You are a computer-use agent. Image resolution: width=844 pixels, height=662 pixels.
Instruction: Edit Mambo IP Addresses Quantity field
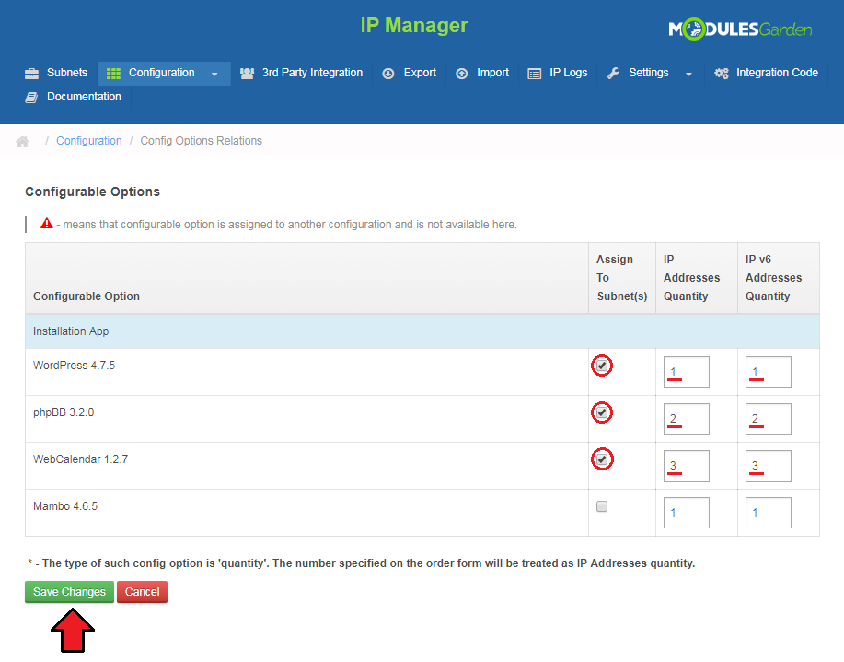[x=687, y=512]
